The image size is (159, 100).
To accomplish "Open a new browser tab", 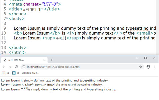I will click(x=52, y=60).
